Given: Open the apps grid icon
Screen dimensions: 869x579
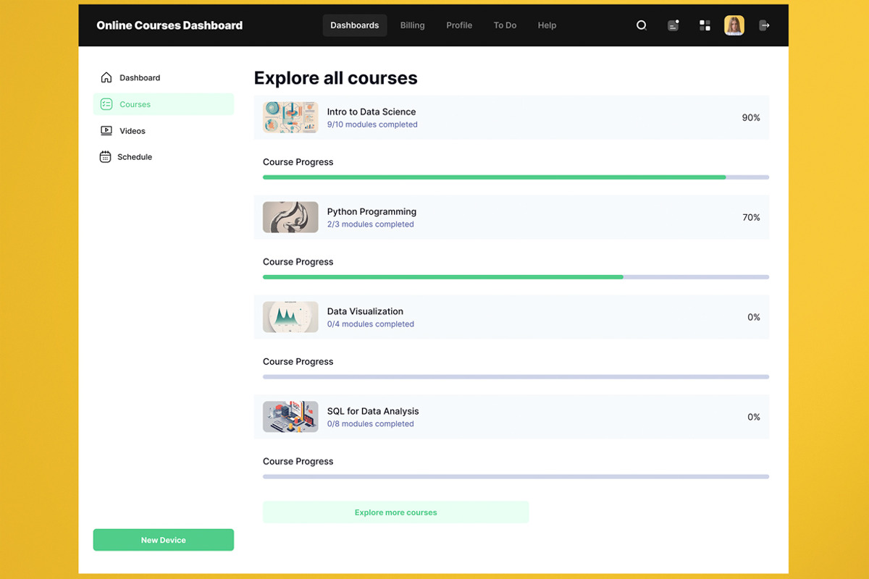Looking at the screenshot, I should [705, 25].
